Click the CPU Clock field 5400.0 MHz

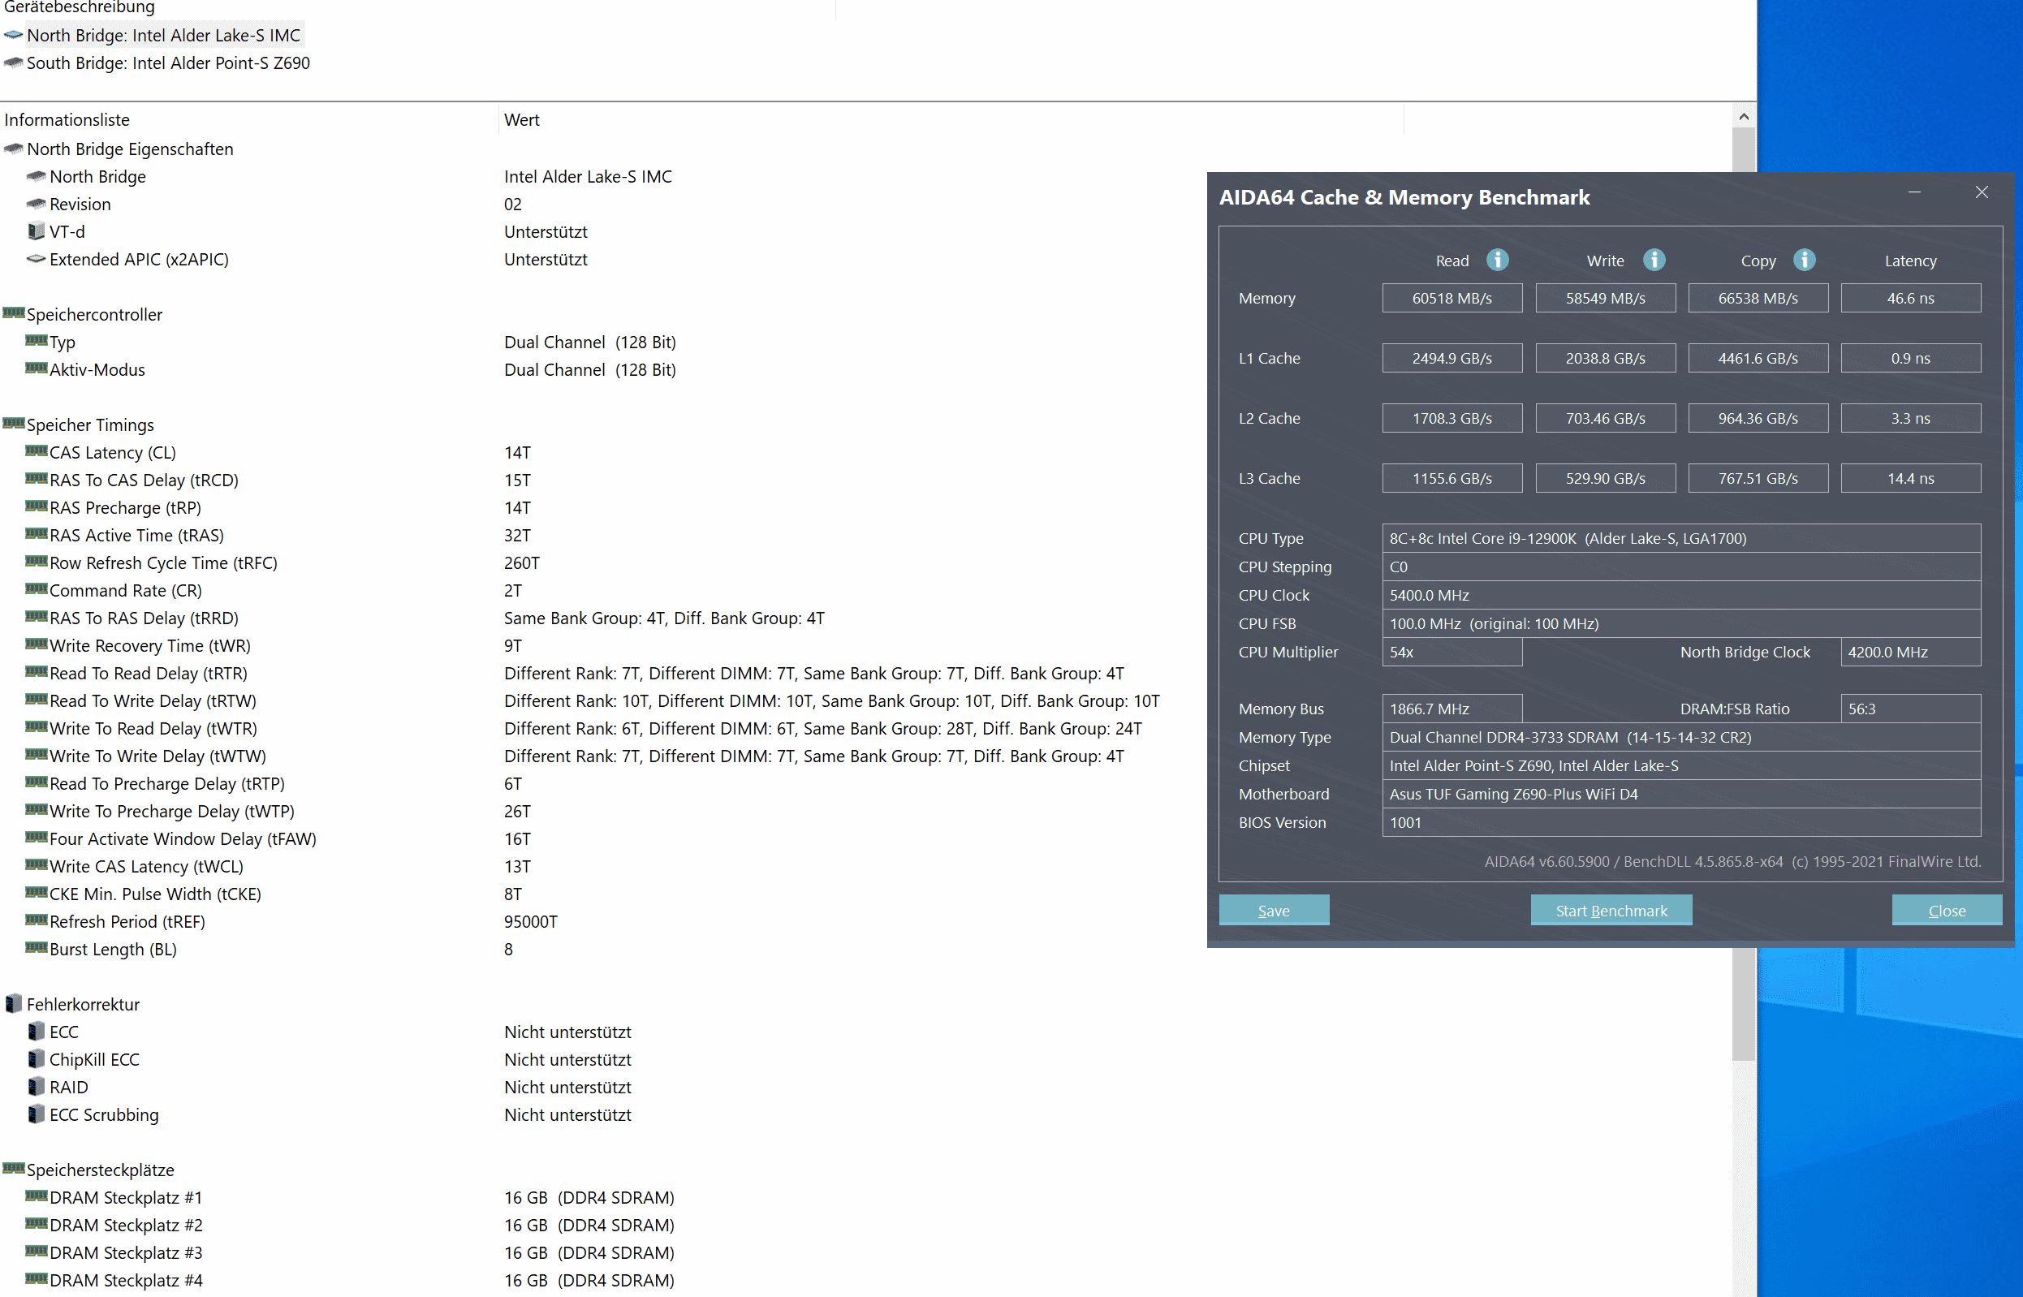[1681, 596]
